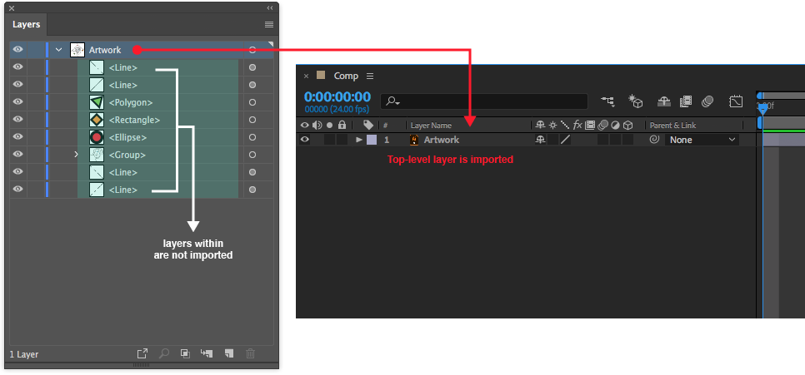805x375 pixels.
Task: Hide the <Ellipse> sublayer
Action: click(18, 137)
